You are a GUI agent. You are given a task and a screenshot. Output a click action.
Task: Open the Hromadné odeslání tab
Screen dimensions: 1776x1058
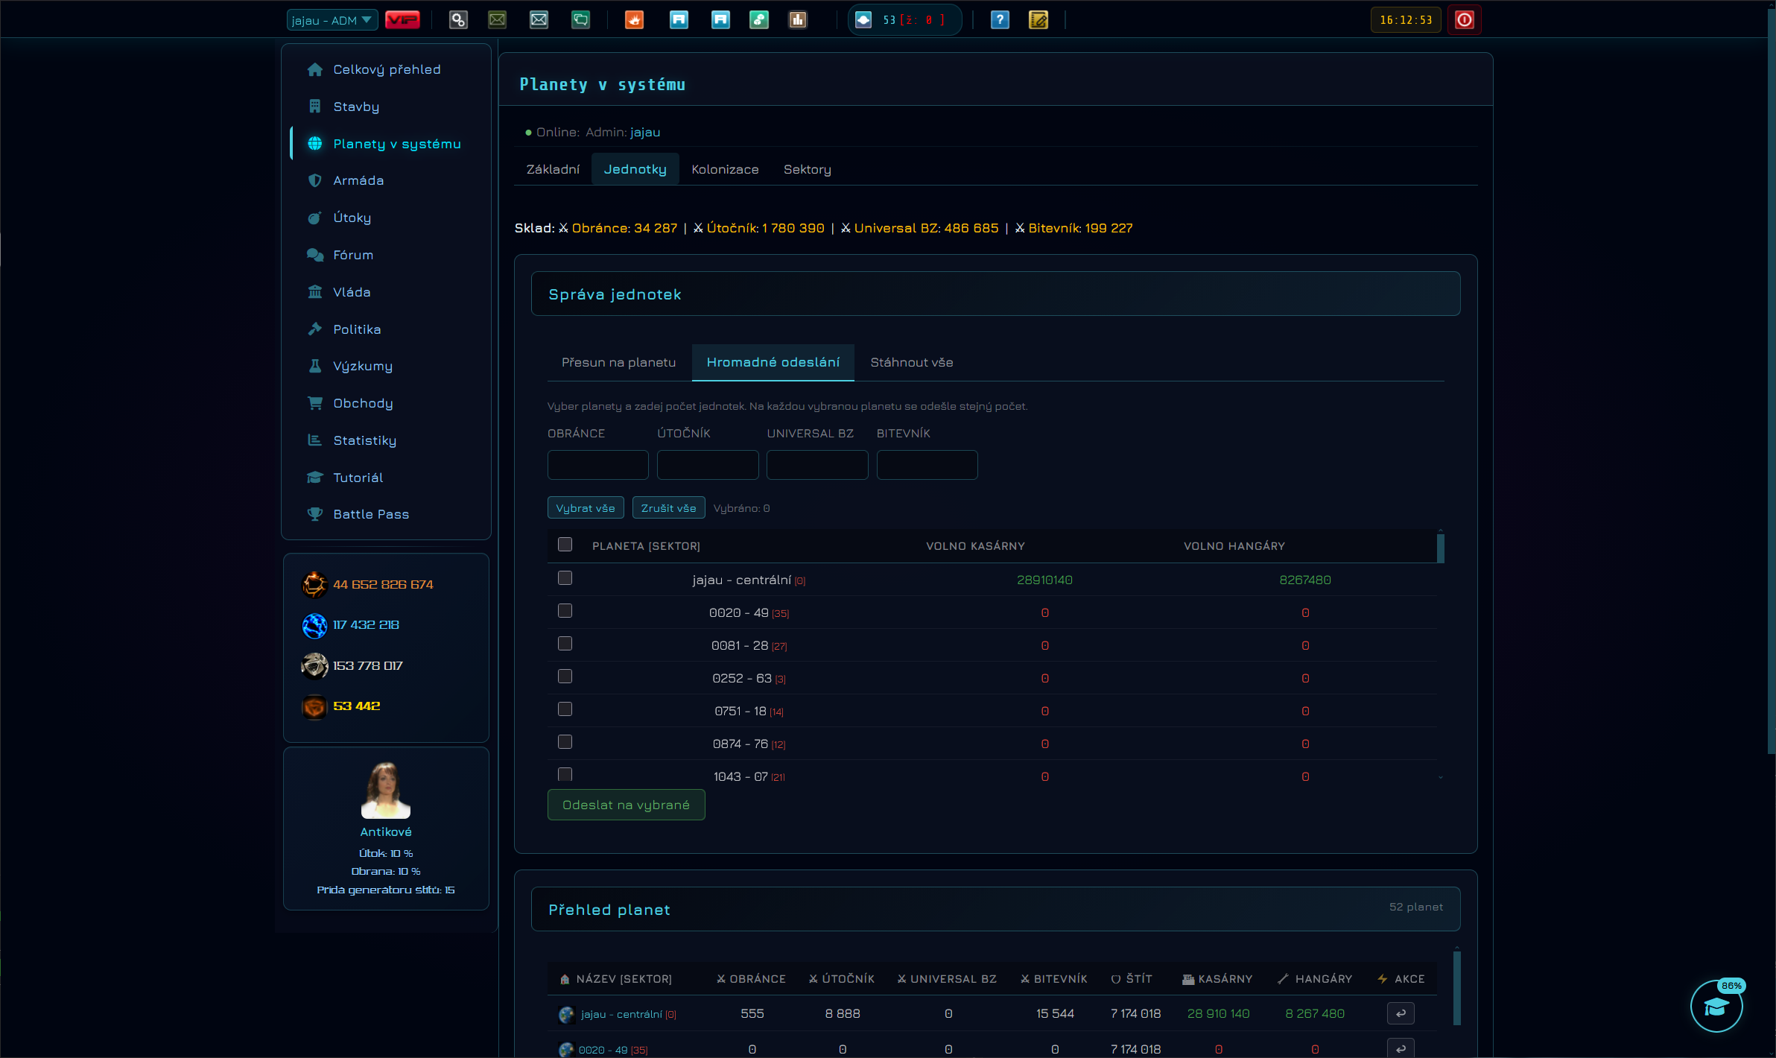point(773,362)
